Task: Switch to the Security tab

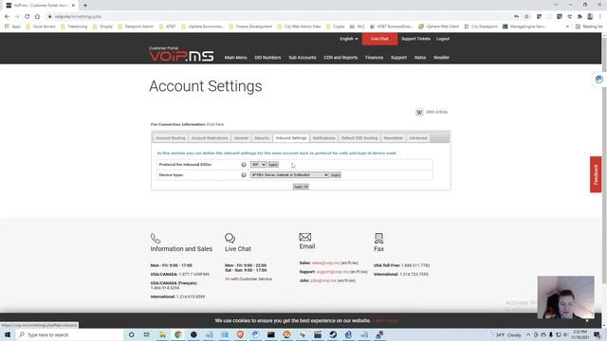Action: tap(262, 138)
